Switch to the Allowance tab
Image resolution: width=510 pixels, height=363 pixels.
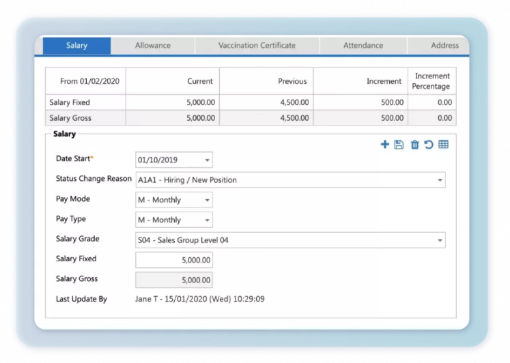pos(153,46)
